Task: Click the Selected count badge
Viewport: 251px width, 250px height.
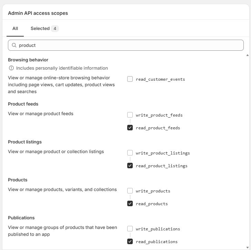Action: 55,29
